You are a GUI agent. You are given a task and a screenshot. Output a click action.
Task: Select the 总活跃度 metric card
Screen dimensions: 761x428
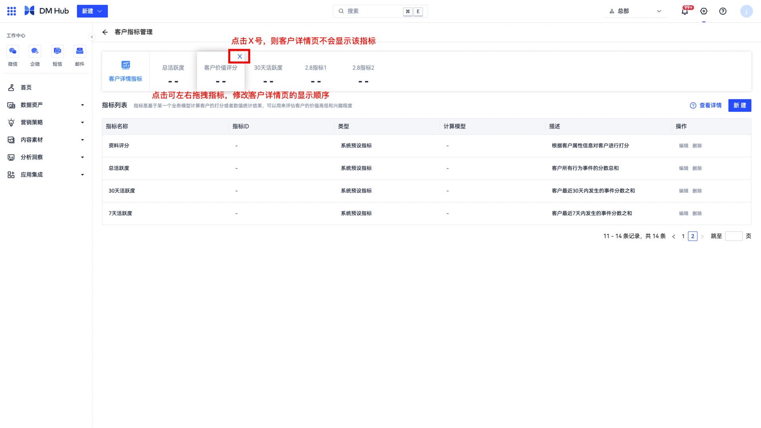pos(173,72)
